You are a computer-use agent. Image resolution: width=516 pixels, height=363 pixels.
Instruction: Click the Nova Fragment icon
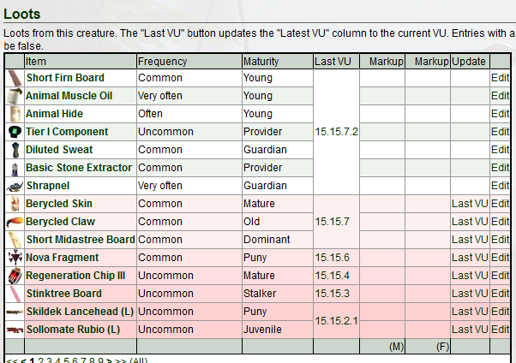point(15,258)
